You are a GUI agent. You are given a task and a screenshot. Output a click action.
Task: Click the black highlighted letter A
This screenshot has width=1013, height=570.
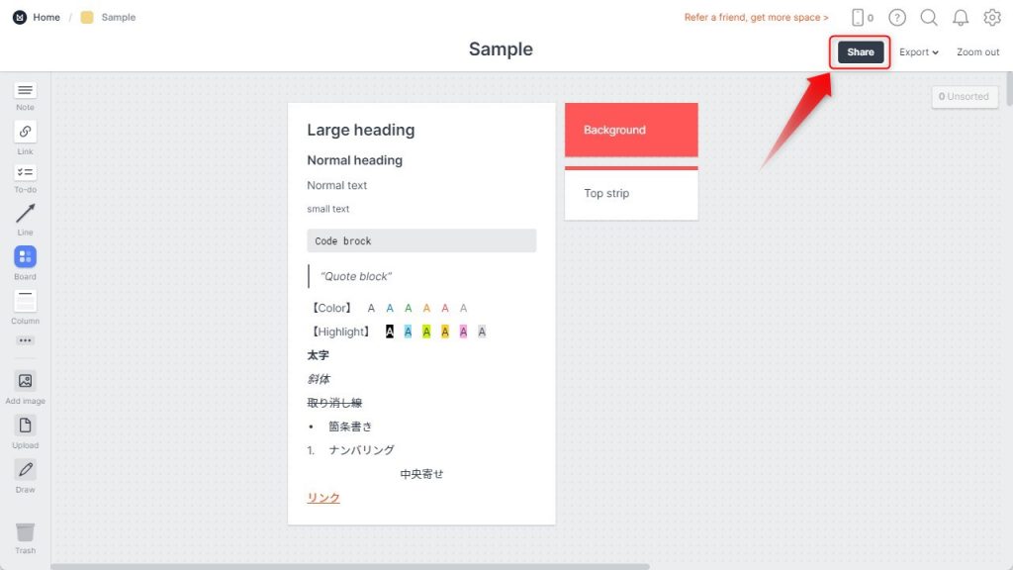point(390,332)
